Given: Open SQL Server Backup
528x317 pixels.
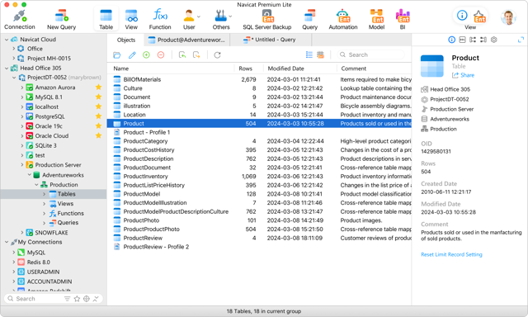Looking at the screenshot, I should point(267,20).
